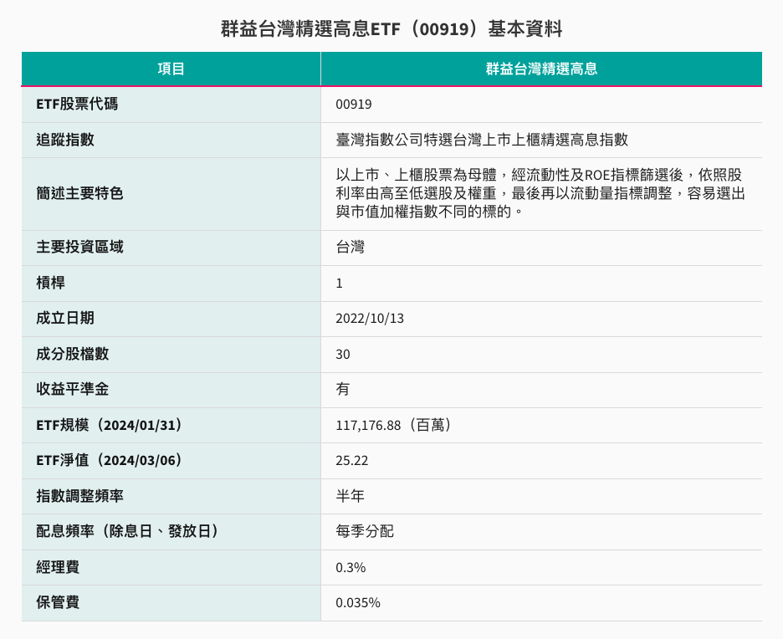This screenshot has width=783, height=639.
Task: Click the 收益平準金 row label
Action: coord(73,390)
